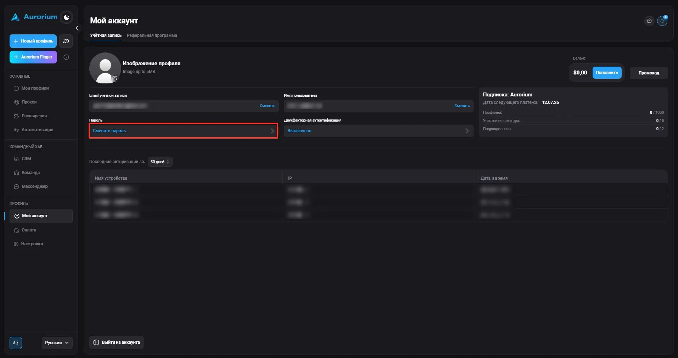The width and height of the screenshot is (678, 358).
Task: Open the profile history clock icon
Action: pyautogui.click(x=66, y=41)
